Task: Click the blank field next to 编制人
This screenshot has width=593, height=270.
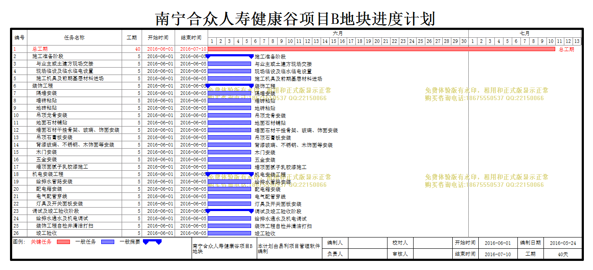Action: coord(368,243)
